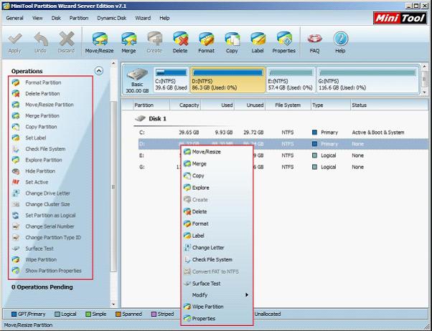Click Set Label in Operations panel
This screenshot has width=432, height=331.
[x=36, y=138]
